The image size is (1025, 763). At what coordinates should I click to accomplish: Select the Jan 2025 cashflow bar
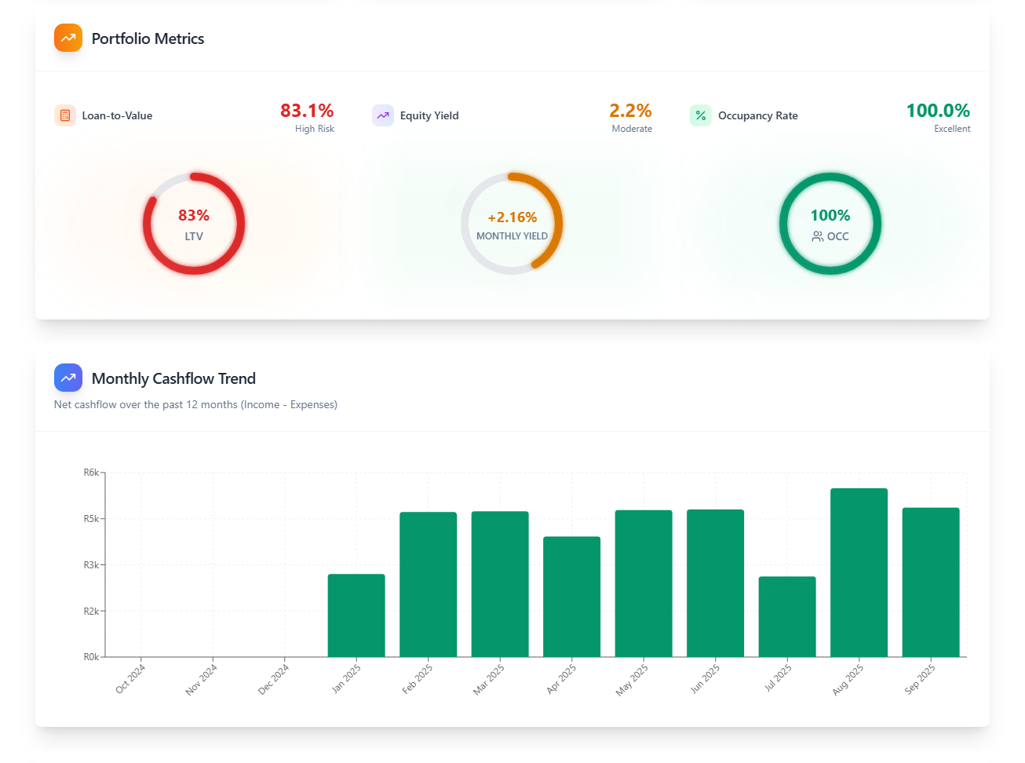[356, 615]
